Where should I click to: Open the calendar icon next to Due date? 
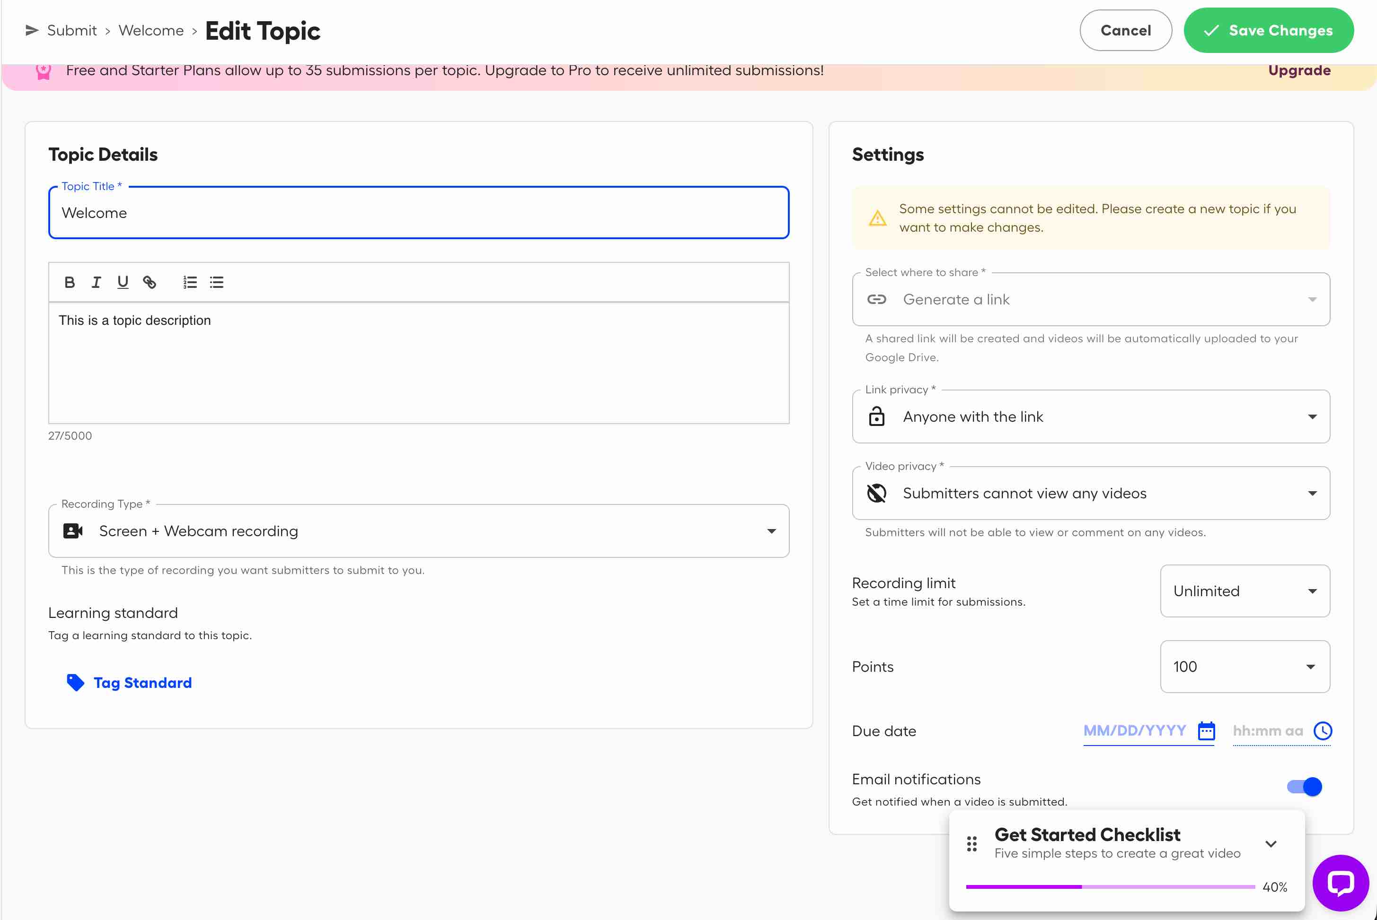coord(1207,730)
